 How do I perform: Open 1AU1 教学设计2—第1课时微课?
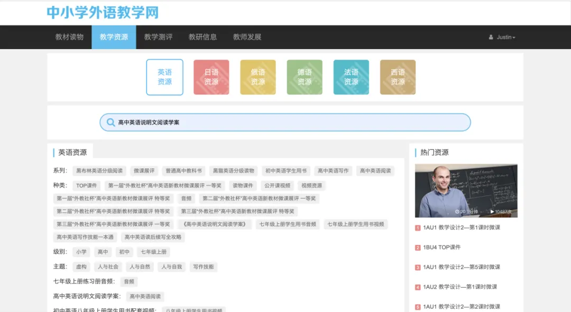462,228
